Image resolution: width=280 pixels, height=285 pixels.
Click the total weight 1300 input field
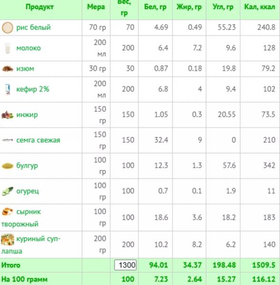[126, 265]
